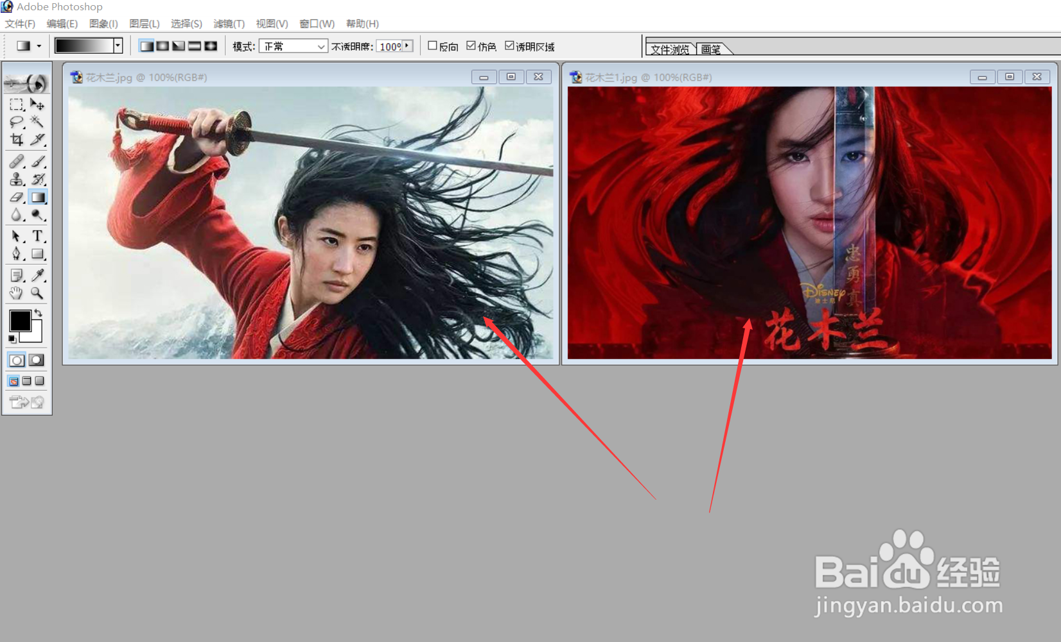This screenshot has height=642, width=1061.
Task: Switch to Standard editing mode
Action: [x=17, y=360]
